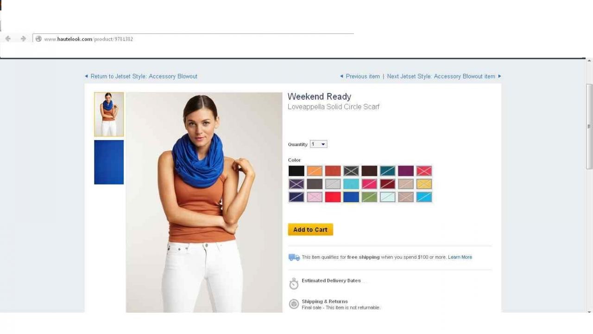Pick the bright red color swatch
The image size is (593, 334).
[333, 197]
